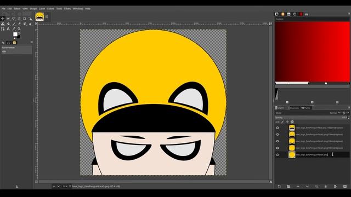
Task: Select the Warp Transform tool
Action: [x=3, y=24]
